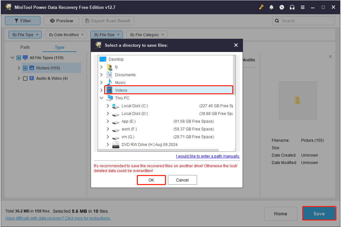Collapse the All File Types tree node
The height and width of the screenshot is (227, 341).
(x=12, y=57)
